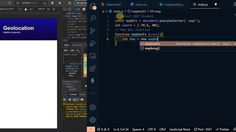Open the Issues drawer tab
Screen dimensions: 236x132
coord(82,95)
